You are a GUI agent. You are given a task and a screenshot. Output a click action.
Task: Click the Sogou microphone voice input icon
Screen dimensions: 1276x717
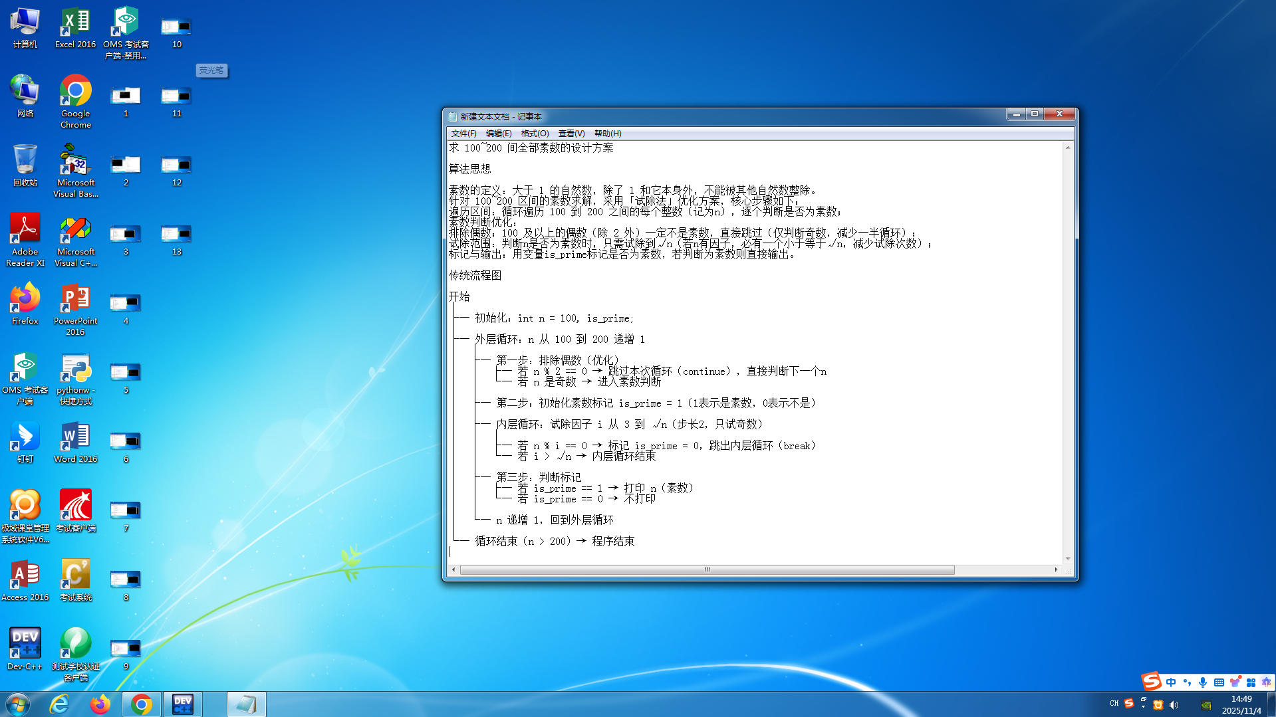(x=1203, y=682)
